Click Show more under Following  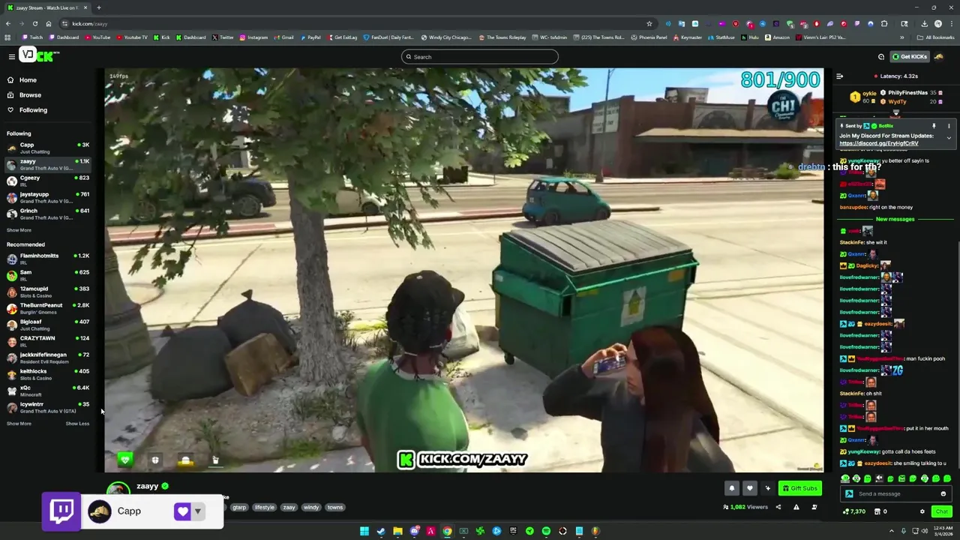click(x=19, y=230)
